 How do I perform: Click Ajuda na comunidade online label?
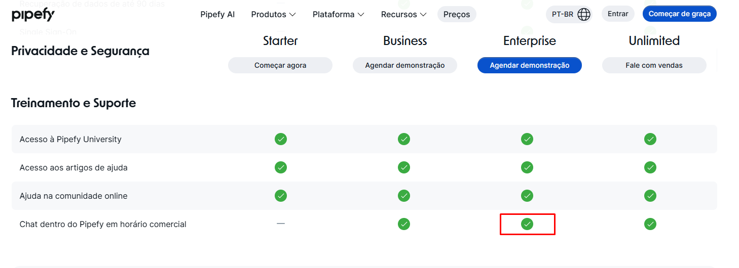coord(73,196)
